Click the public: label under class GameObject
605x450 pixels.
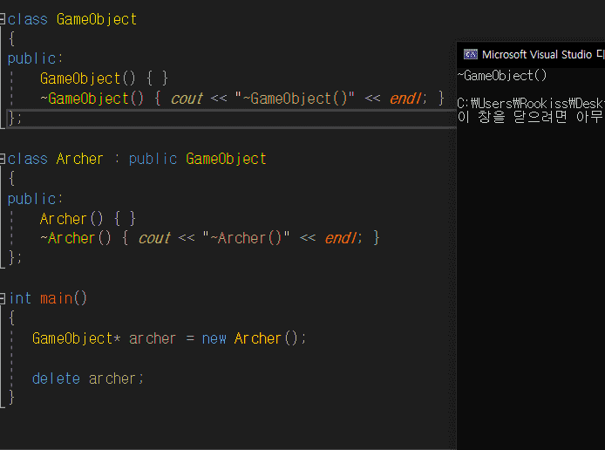coord(35,58)
